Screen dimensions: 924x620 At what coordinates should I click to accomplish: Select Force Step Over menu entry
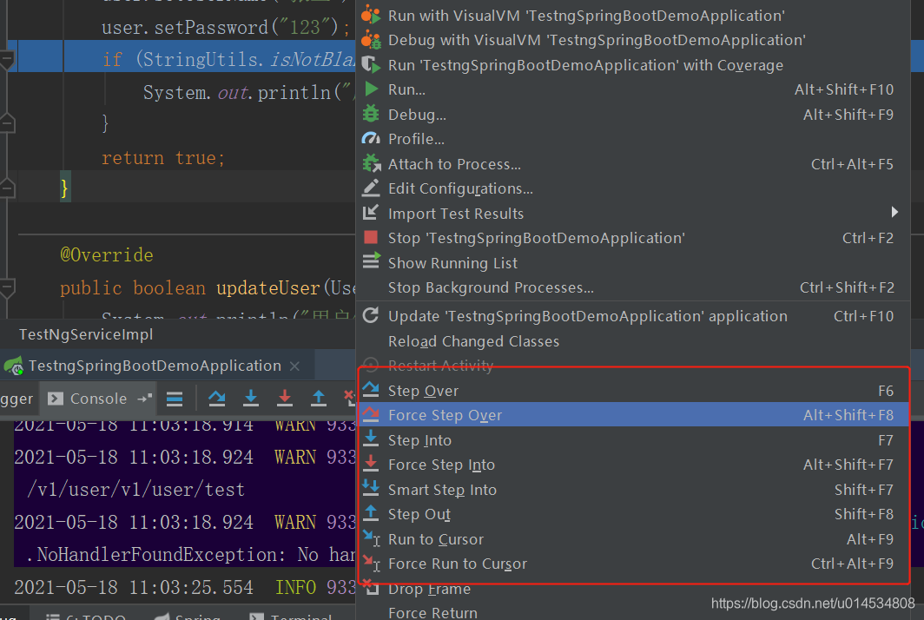coord(634,415)
